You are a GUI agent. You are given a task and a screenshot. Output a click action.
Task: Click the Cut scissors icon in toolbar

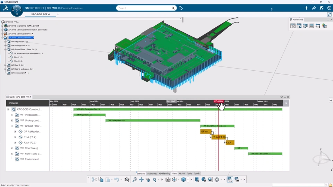[x=94, y=180]
